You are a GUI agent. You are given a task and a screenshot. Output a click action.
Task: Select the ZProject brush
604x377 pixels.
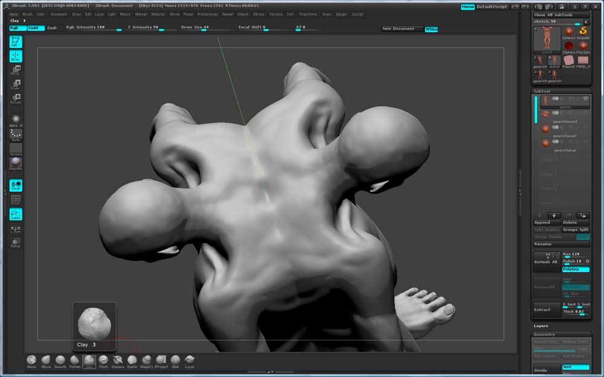(161, 361)
